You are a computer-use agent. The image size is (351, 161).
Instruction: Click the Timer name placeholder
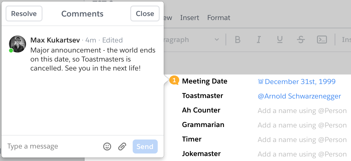(302, 140)
